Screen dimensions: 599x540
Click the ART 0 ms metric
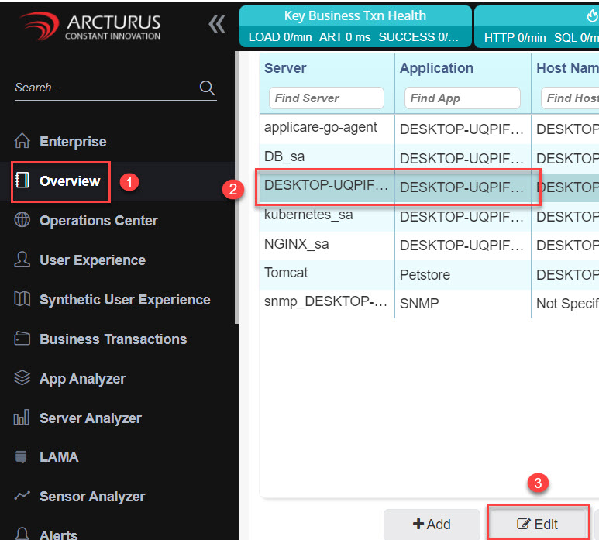(345, 37)
